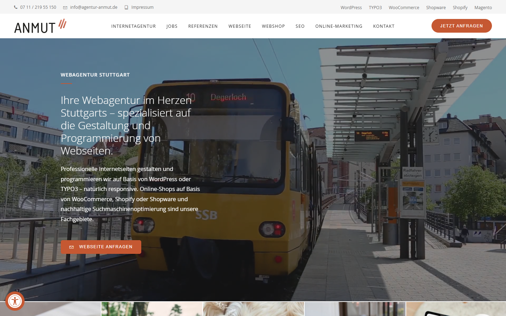Click the headline "Ihre Webagentur im Herzen Stuttgarts"

click(126, 125)
